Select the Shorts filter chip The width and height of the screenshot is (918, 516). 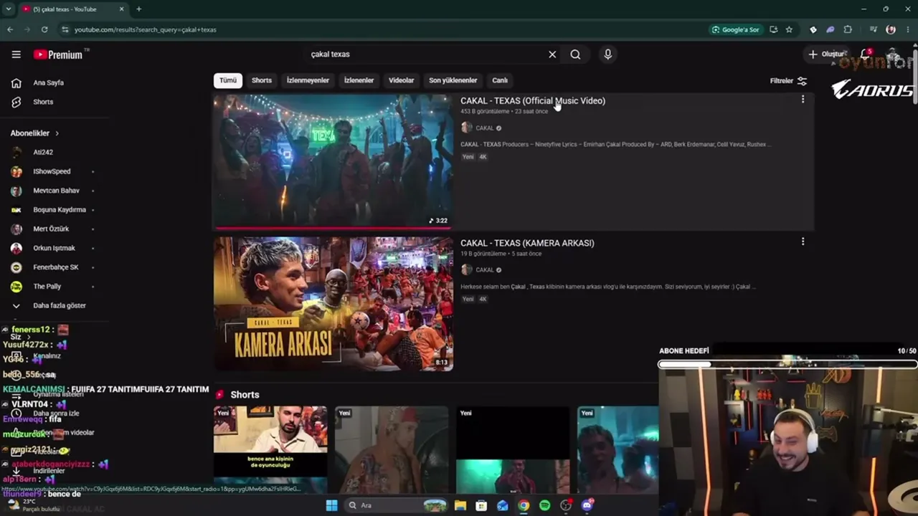pyautogui.click(x=262, y=80)
